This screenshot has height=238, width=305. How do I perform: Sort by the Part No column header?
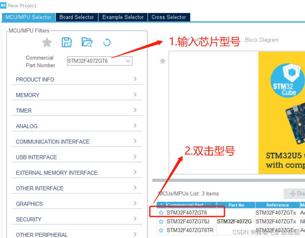tap(236, 205)
